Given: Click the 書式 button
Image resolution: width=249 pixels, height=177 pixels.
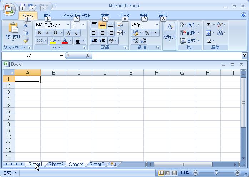Looking at the screenshot, I should point(190,41).
